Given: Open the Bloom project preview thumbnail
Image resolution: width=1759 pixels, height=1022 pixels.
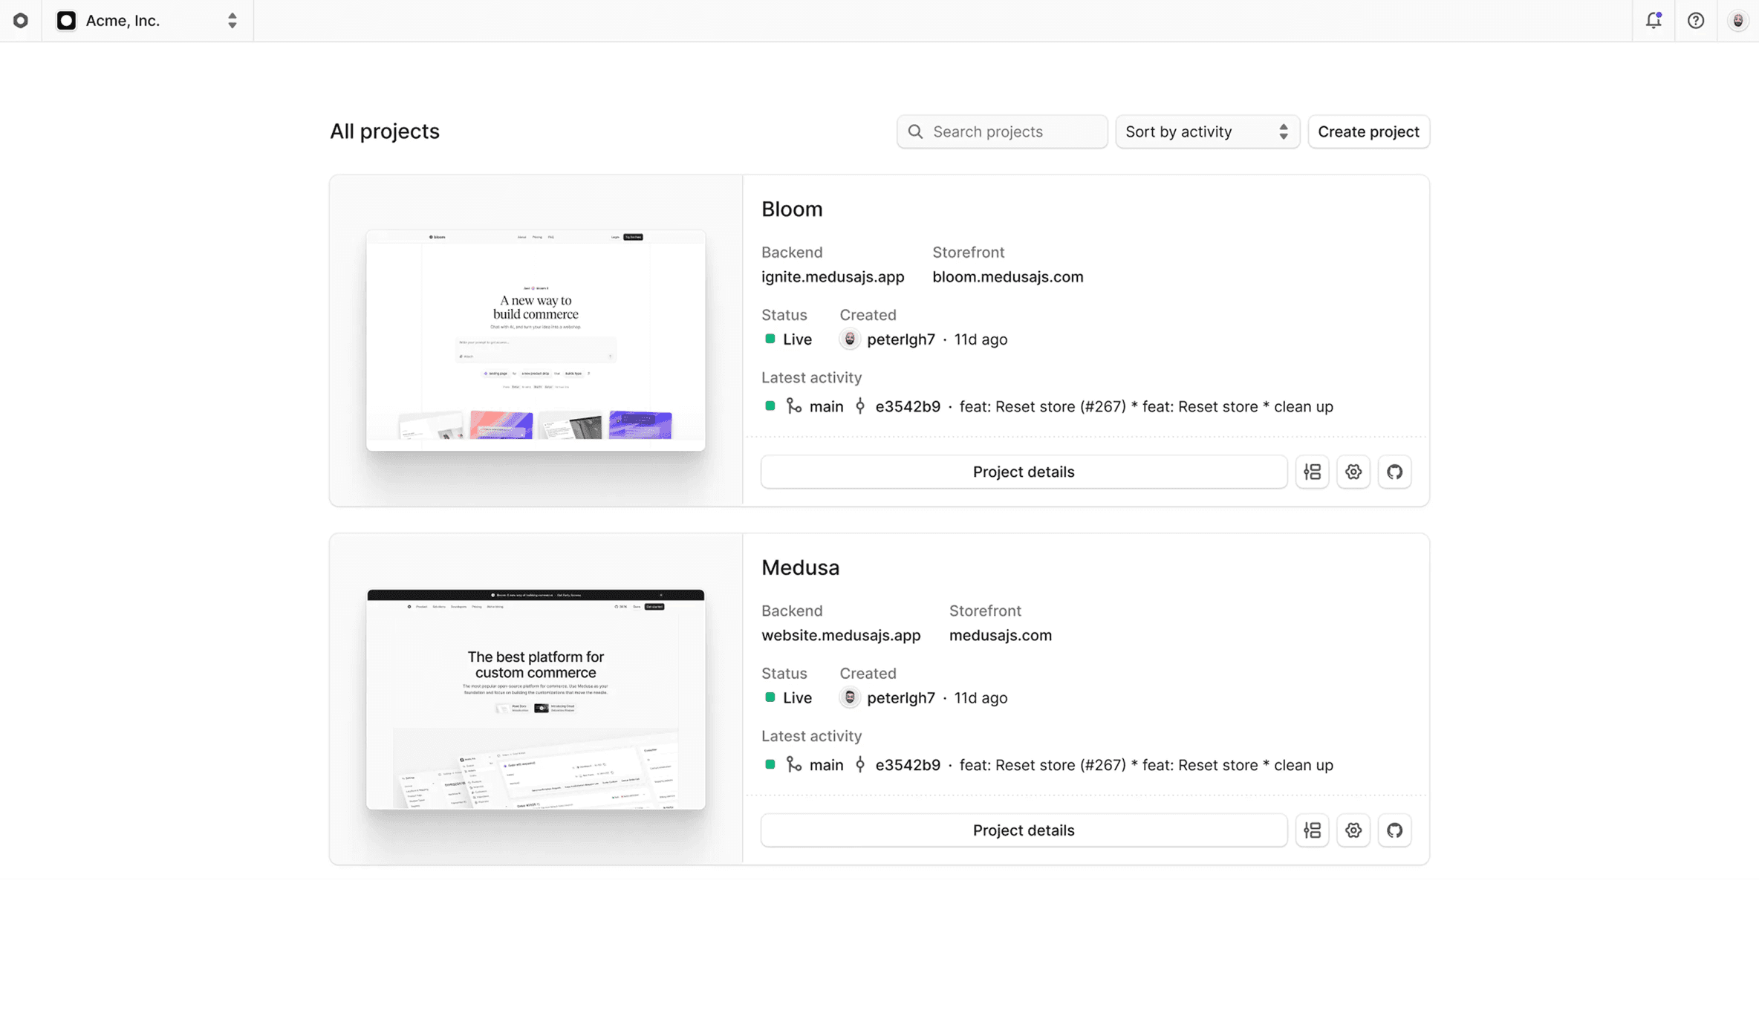Looking at the screenshot, I should [536, 340].
